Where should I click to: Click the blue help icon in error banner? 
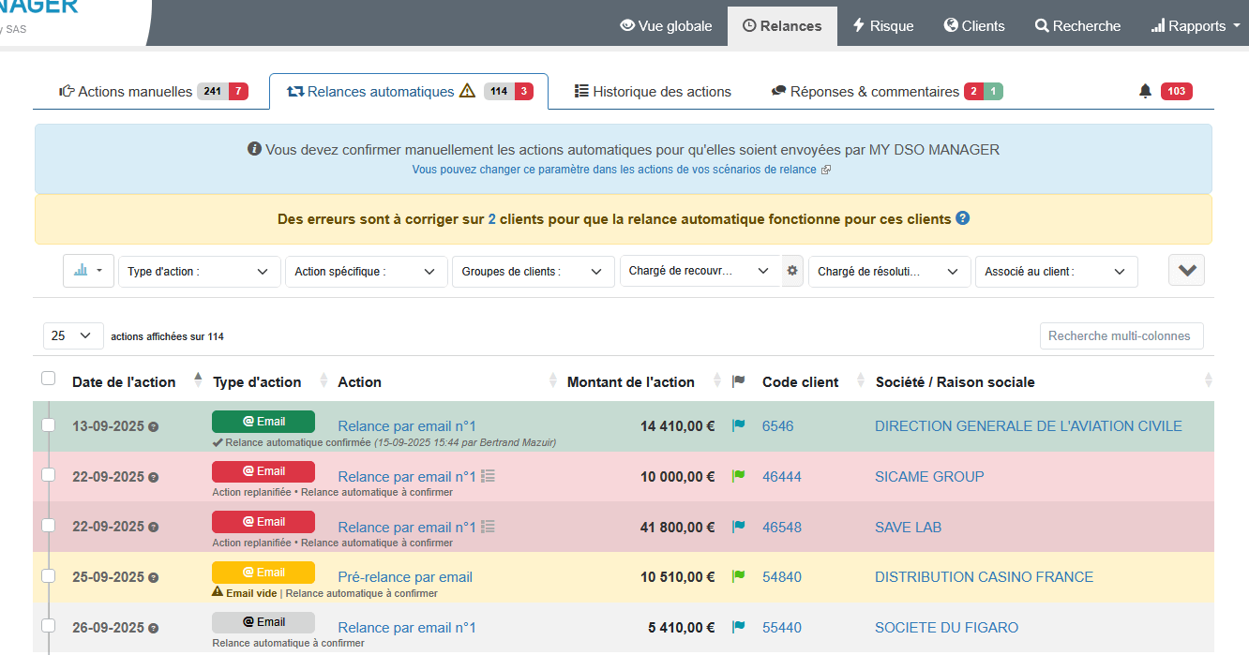tap(962, 218)
